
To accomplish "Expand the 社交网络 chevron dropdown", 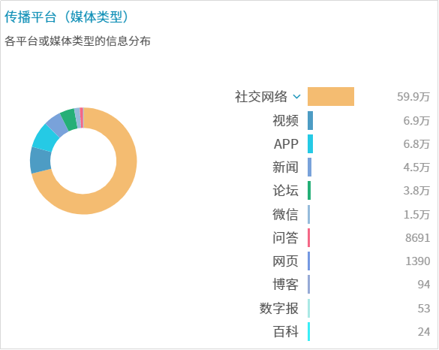I will pyautogui.click(x=296, y=97).
